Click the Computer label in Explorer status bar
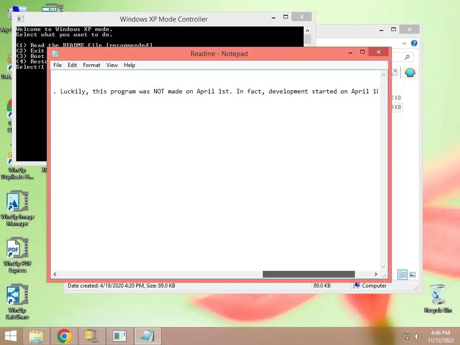Image resolution: width=460 pixels, height=345 pixels. click(x=374, y=286)
